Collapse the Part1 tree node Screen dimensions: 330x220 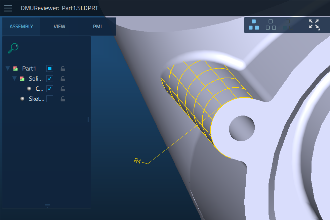(x=8, y=69)
